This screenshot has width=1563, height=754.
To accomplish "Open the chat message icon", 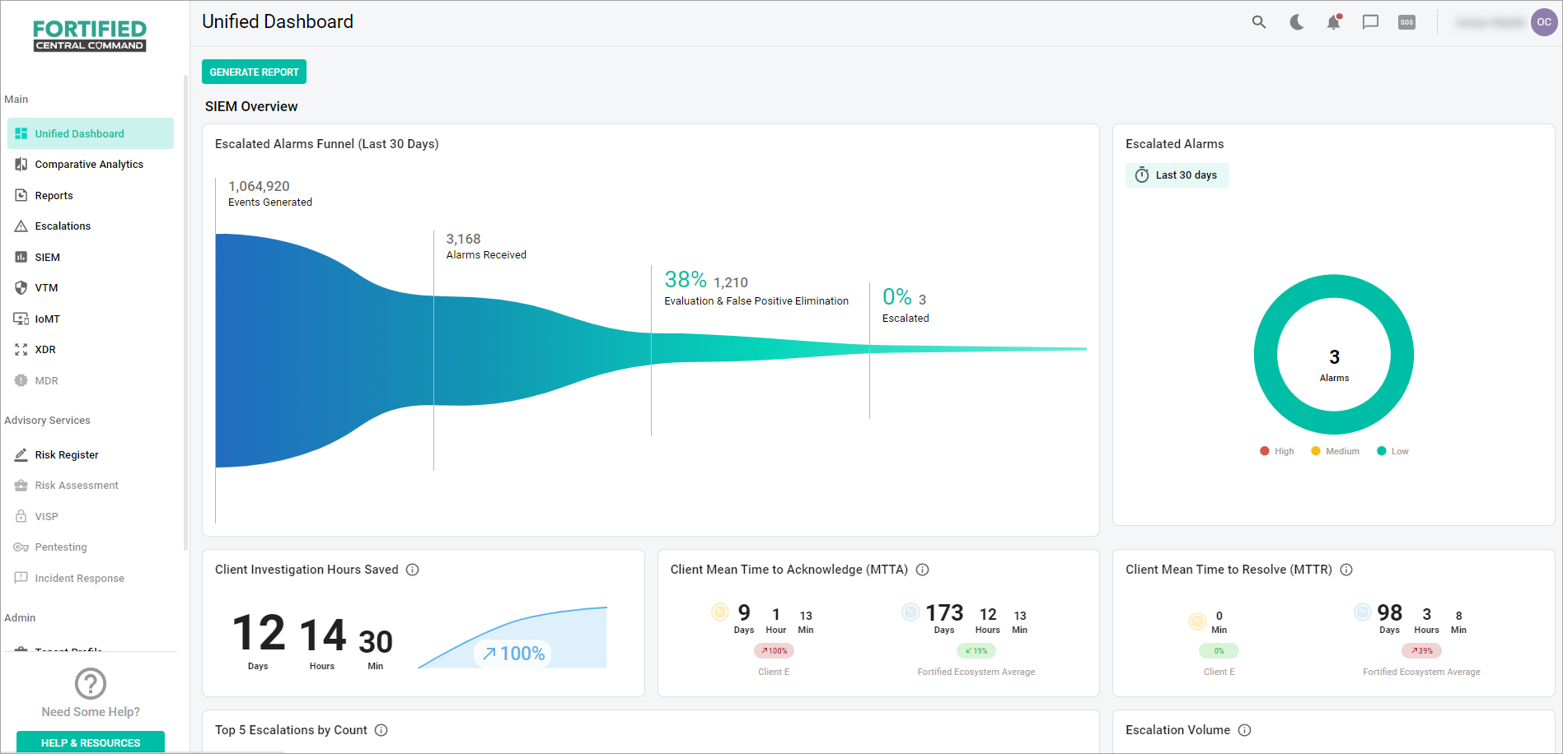I will pyautogui.click(x=1370, y=22).
